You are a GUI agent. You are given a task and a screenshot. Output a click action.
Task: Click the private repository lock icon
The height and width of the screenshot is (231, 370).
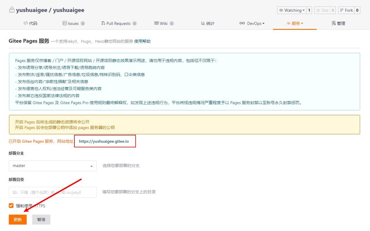coord(12,10)
